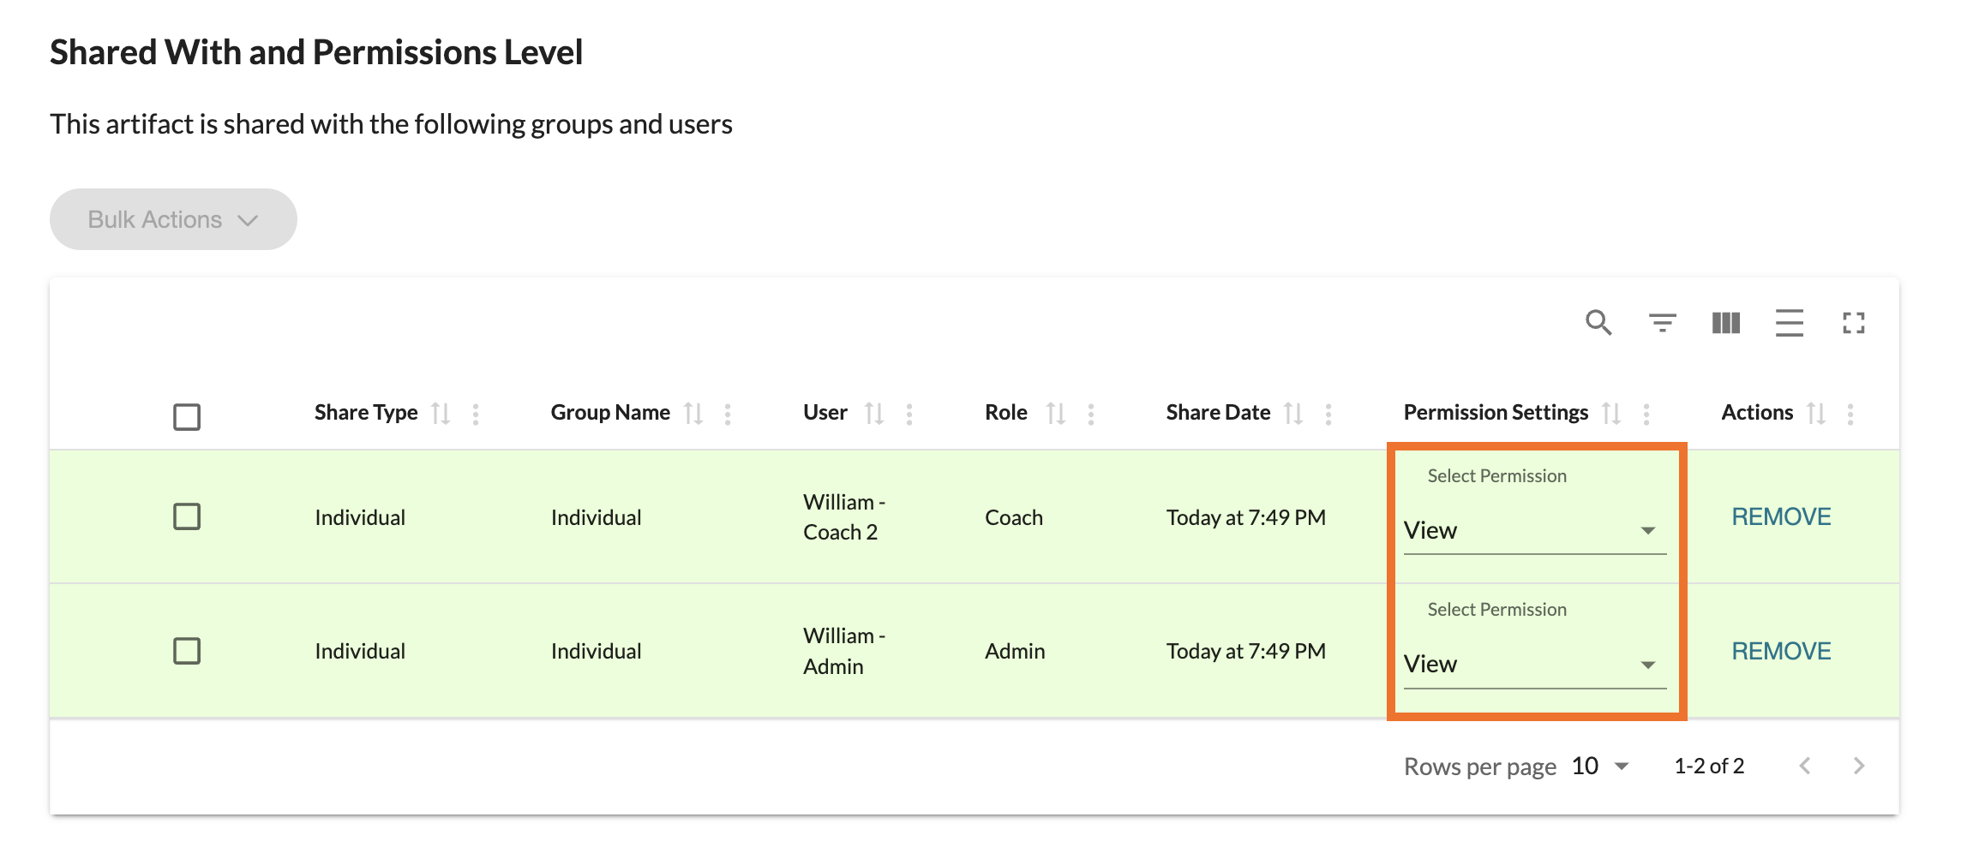The image size is (1961, 853).
Task: Click the search icon in table toolbar
Action: pyautogui.click(x=1598, y=323)
